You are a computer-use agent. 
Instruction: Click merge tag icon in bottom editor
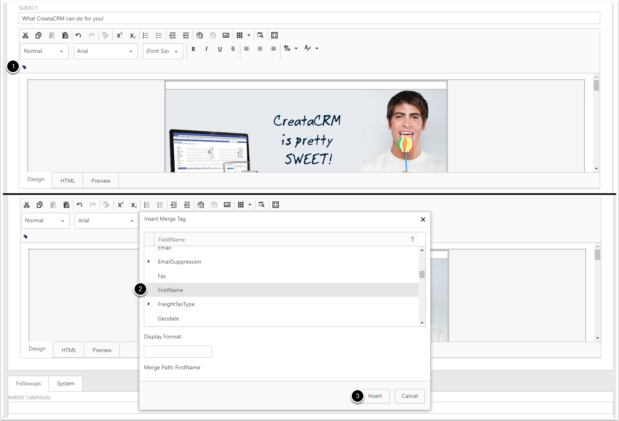[26, 237]
